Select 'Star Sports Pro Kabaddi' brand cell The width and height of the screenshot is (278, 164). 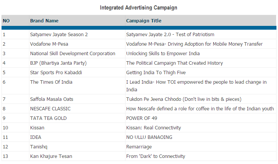[x=56, y=73]
